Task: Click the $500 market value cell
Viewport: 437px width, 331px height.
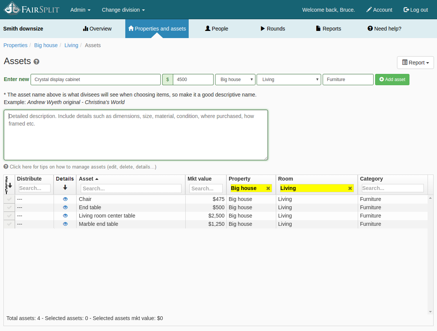Action: pos(219,207)
